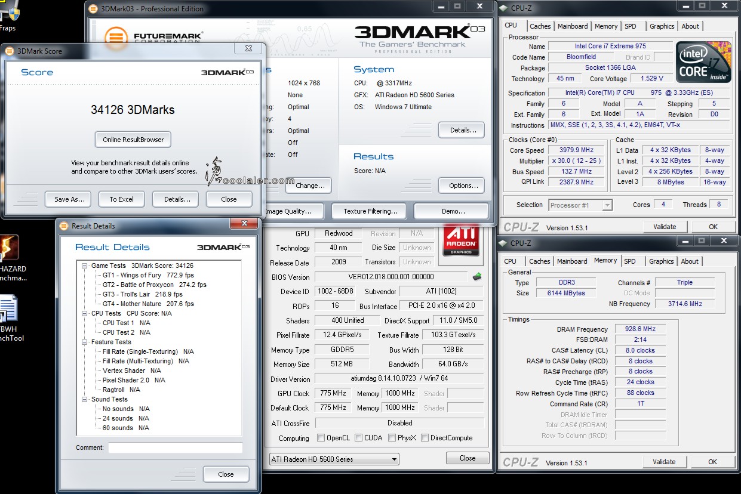Open Options in the Results section
Viewport: 741px width, 494px height.
tap(461, 186)
